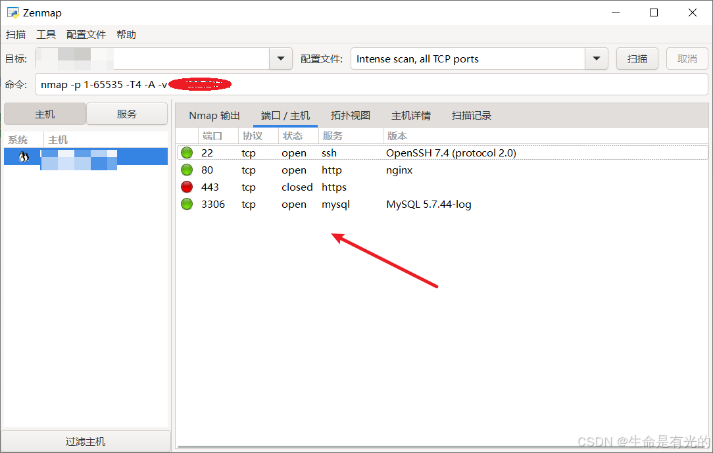The image size is (713, 453).
Task: Click the 过滤主机 filter hosts button
Action: (x=86, y=441)
